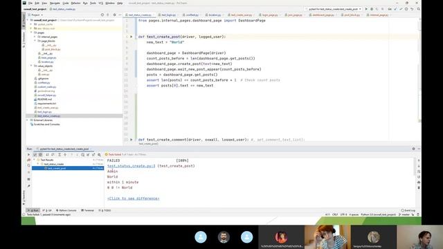Viewport: 443px width, 249px height.
Task: Debug the selected configuration
Action: (372, 9)
